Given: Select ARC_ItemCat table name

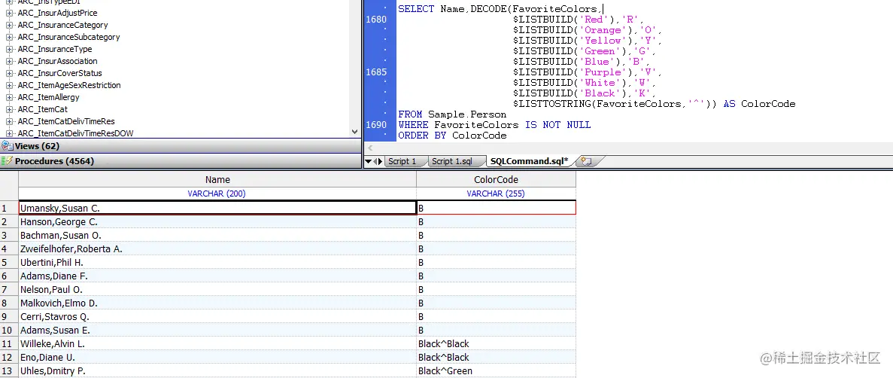Looking at the screenshot, I should coord(43,109).
